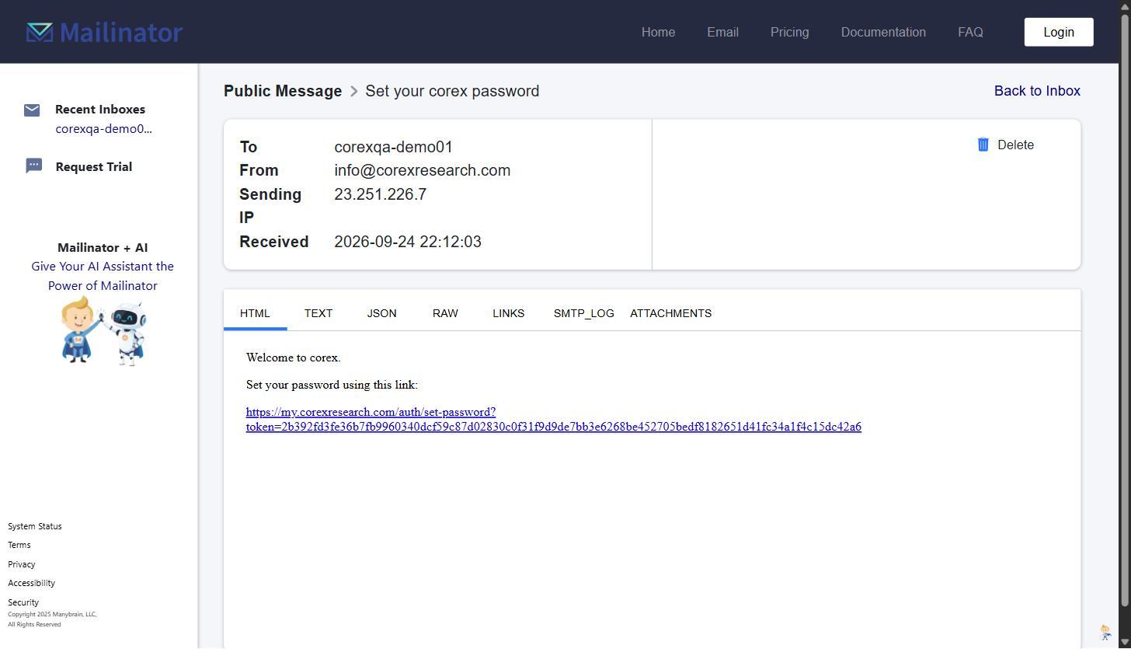Click the Delete message label

[x=1015, y=145]
